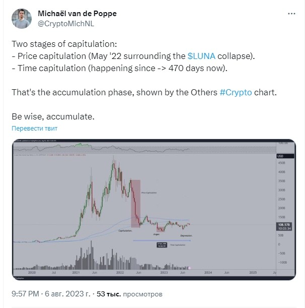Open the @CryptoMichNL handle link
This screenshot has width=305, height=308.
[66, 24]
